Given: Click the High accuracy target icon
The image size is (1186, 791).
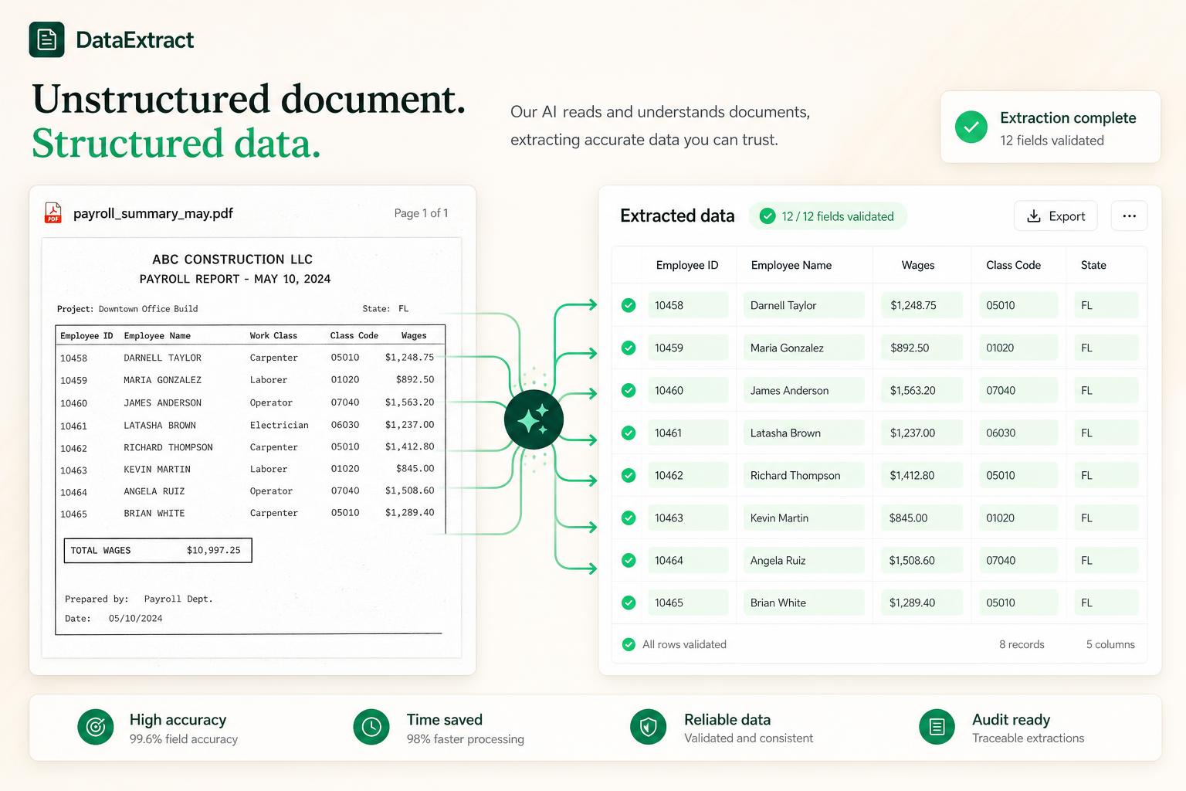Looking at the screenshot, I should (x=96, y=727).
